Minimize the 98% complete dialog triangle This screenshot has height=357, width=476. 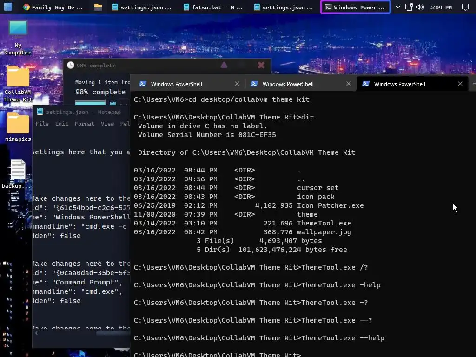tap(224, 65)
